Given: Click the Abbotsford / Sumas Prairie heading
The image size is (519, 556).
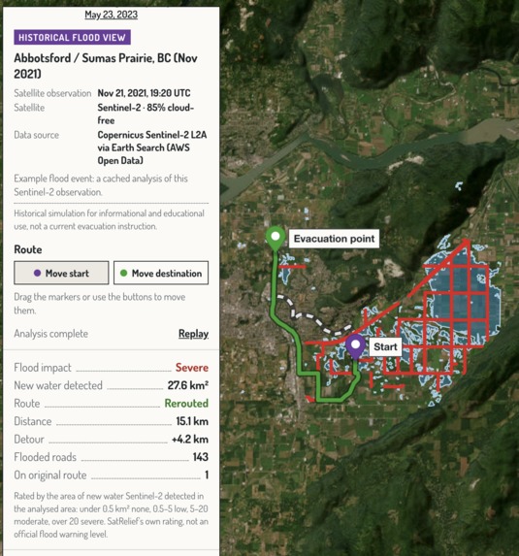Looking at the screenshot, I should point(106,66).
